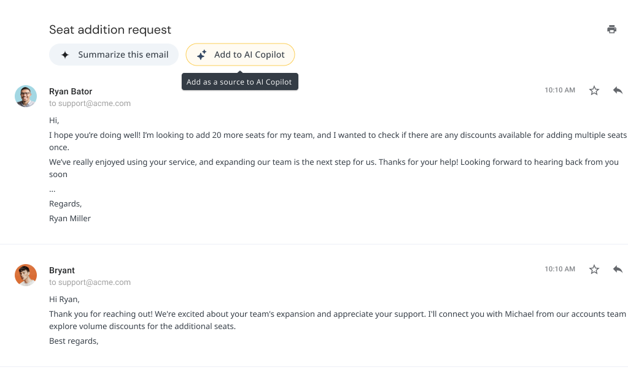
Task: Click the Summarize this email button
Action: [x=114, y=55]
